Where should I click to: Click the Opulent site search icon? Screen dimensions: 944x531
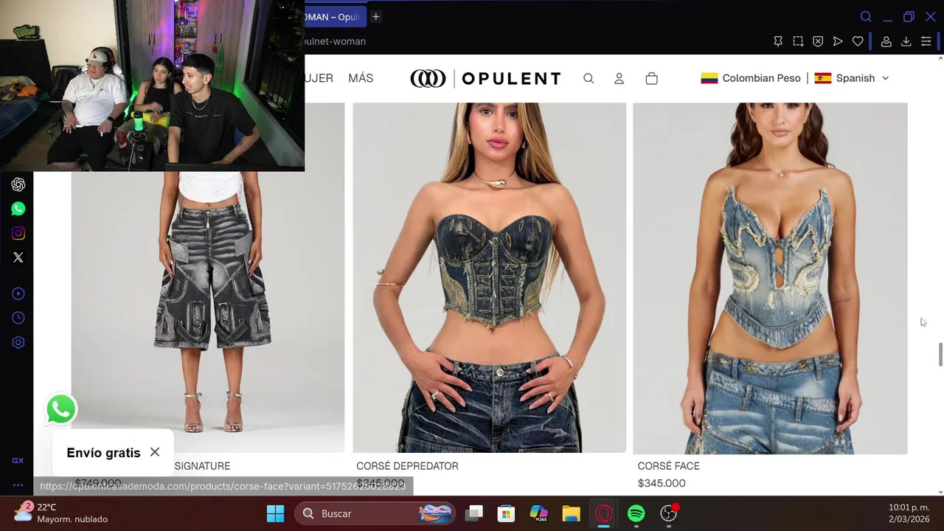589,78
